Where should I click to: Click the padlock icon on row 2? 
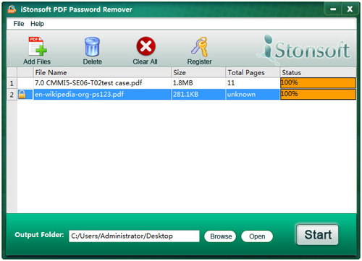[22, 94]
